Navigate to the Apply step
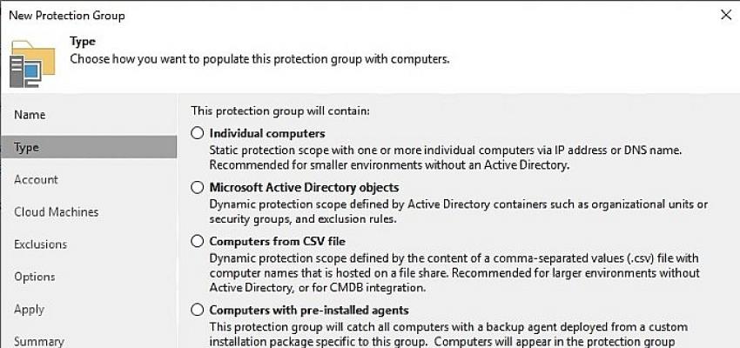Screen dimensions: 740x348 click(x=30, y=309)
